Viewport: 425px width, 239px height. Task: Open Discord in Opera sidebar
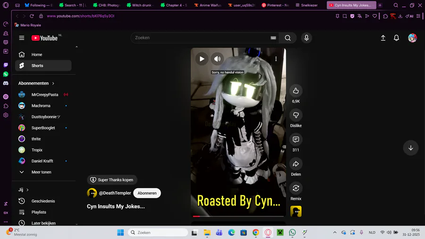[x=6, y=84]
